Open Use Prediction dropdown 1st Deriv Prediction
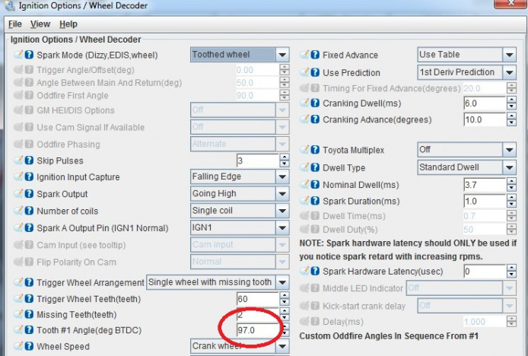The width and height of the screenshot is (528, 356). point(466,72)
